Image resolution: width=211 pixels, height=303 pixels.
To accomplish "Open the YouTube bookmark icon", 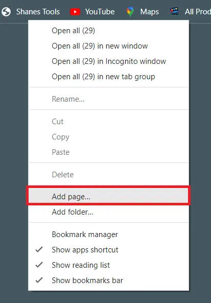I will pos(75,12).
